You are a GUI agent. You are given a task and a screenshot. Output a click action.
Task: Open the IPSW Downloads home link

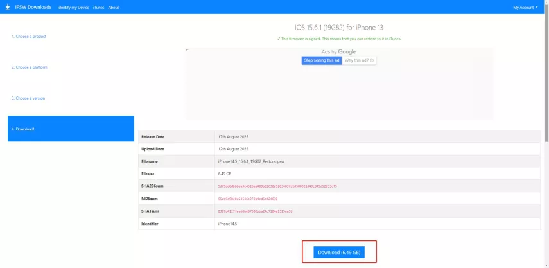pos(33,7)
